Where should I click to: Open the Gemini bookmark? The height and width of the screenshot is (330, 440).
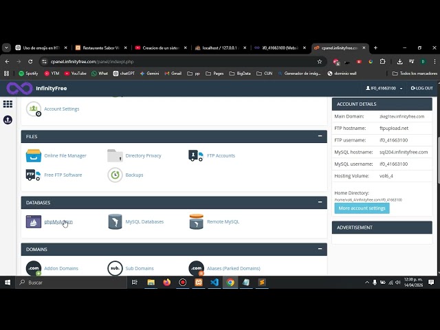coord(150,74)
